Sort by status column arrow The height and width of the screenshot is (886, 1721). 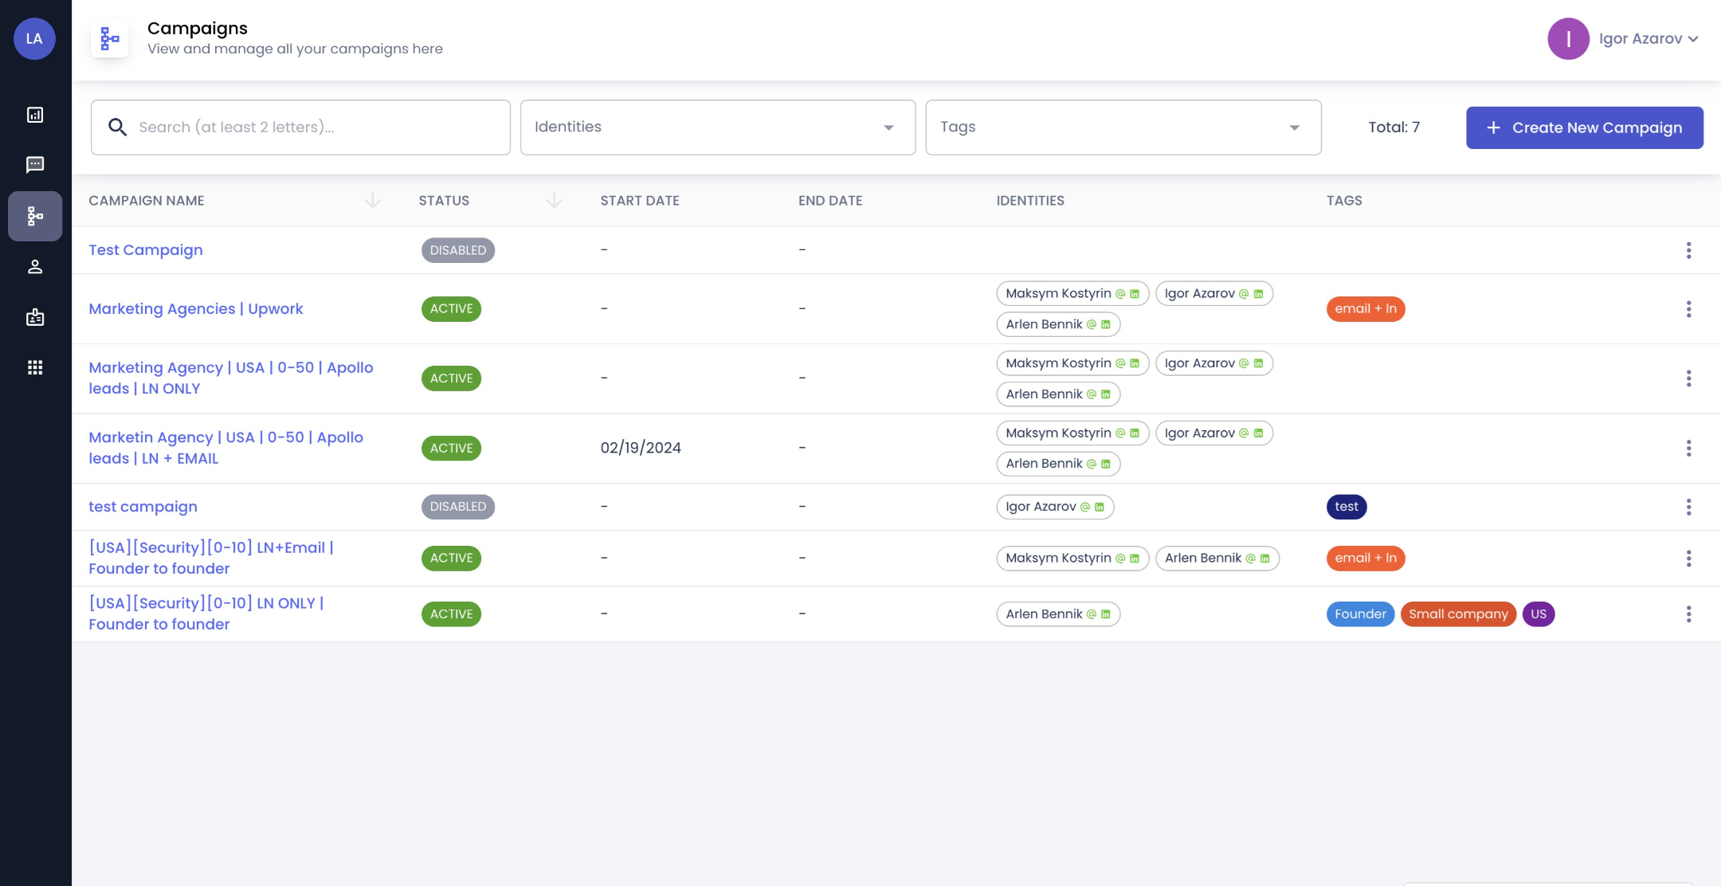click(x=555, y=201)
